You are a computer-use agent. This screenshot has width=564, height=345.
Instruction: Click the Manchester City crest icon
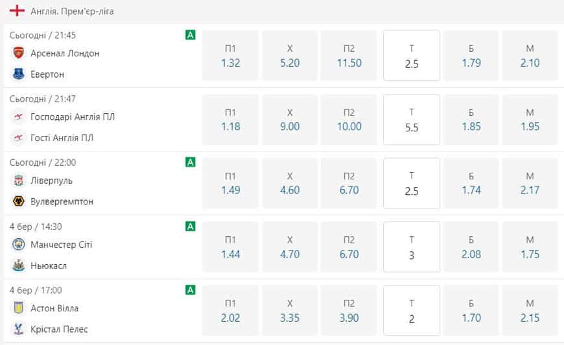[18, 245]
